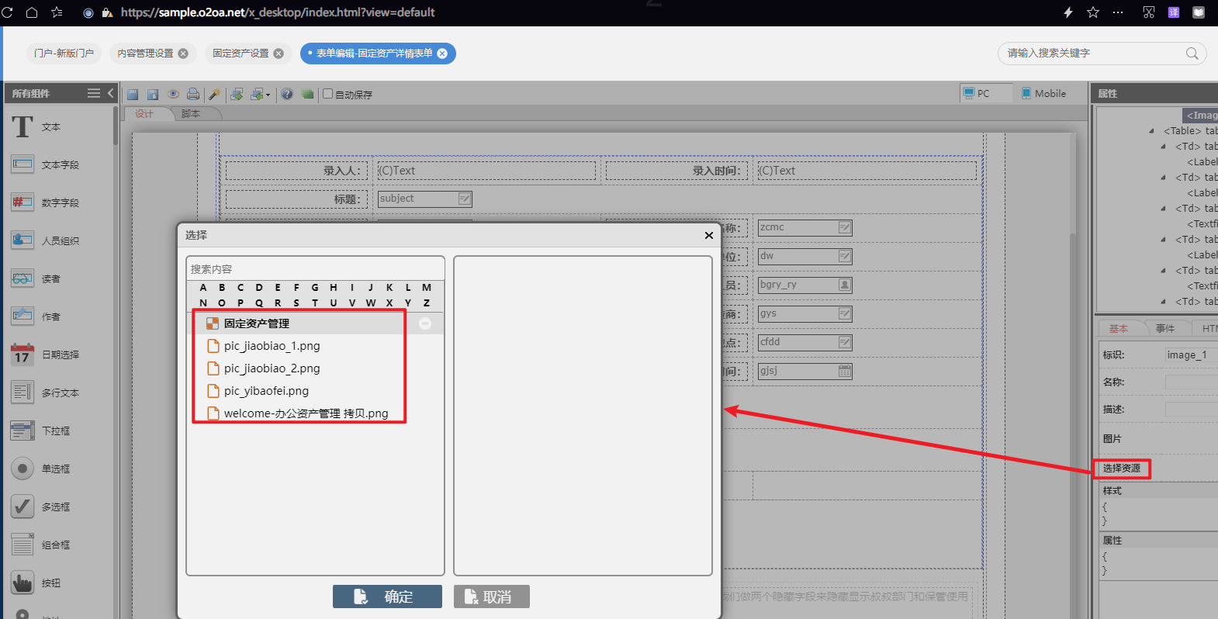1218x619 pixels.
Task: Open the gjsj calendar picker icon
Action: click(845, 371)
